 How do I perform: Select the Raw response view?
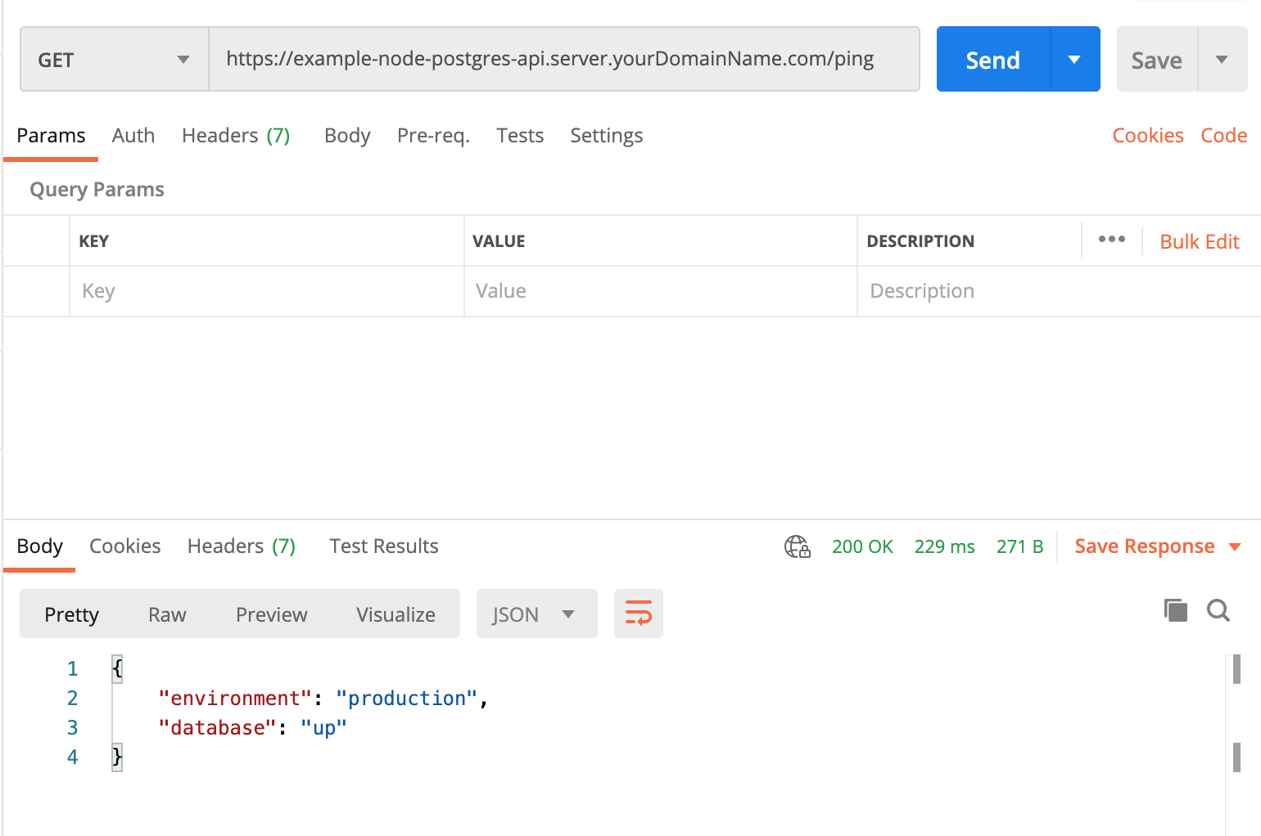(167, 614)
